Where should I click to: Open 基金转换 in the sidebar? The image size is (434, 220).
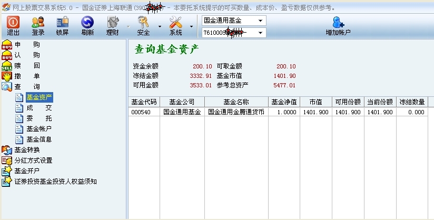click(x=27, y=150)
